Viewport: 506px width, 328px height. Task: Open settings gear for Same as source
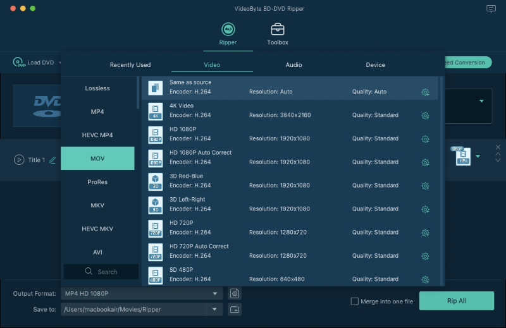point(425,92)
